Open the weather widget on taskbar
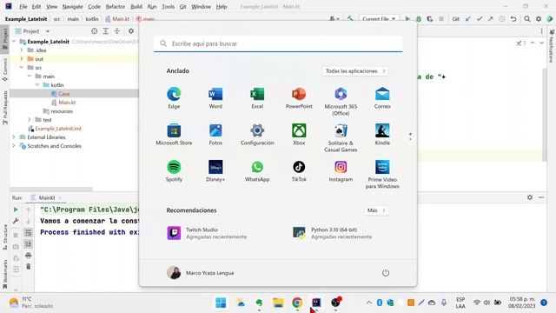This screenshot has width=556, height=313. pos(31,303)
